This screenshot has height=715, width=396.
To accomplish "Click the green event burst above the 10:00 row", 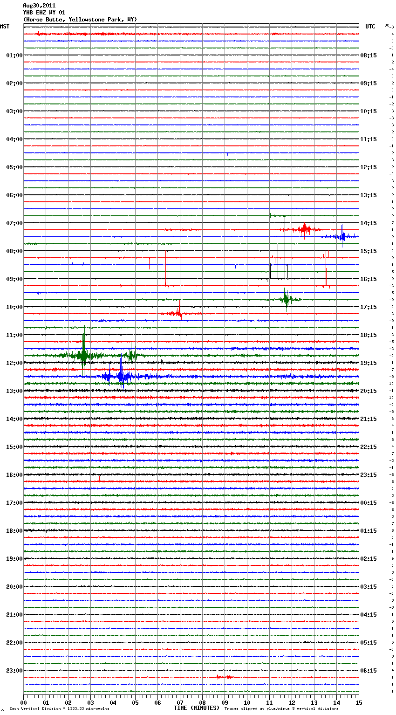I will click(x=286, y=299).
